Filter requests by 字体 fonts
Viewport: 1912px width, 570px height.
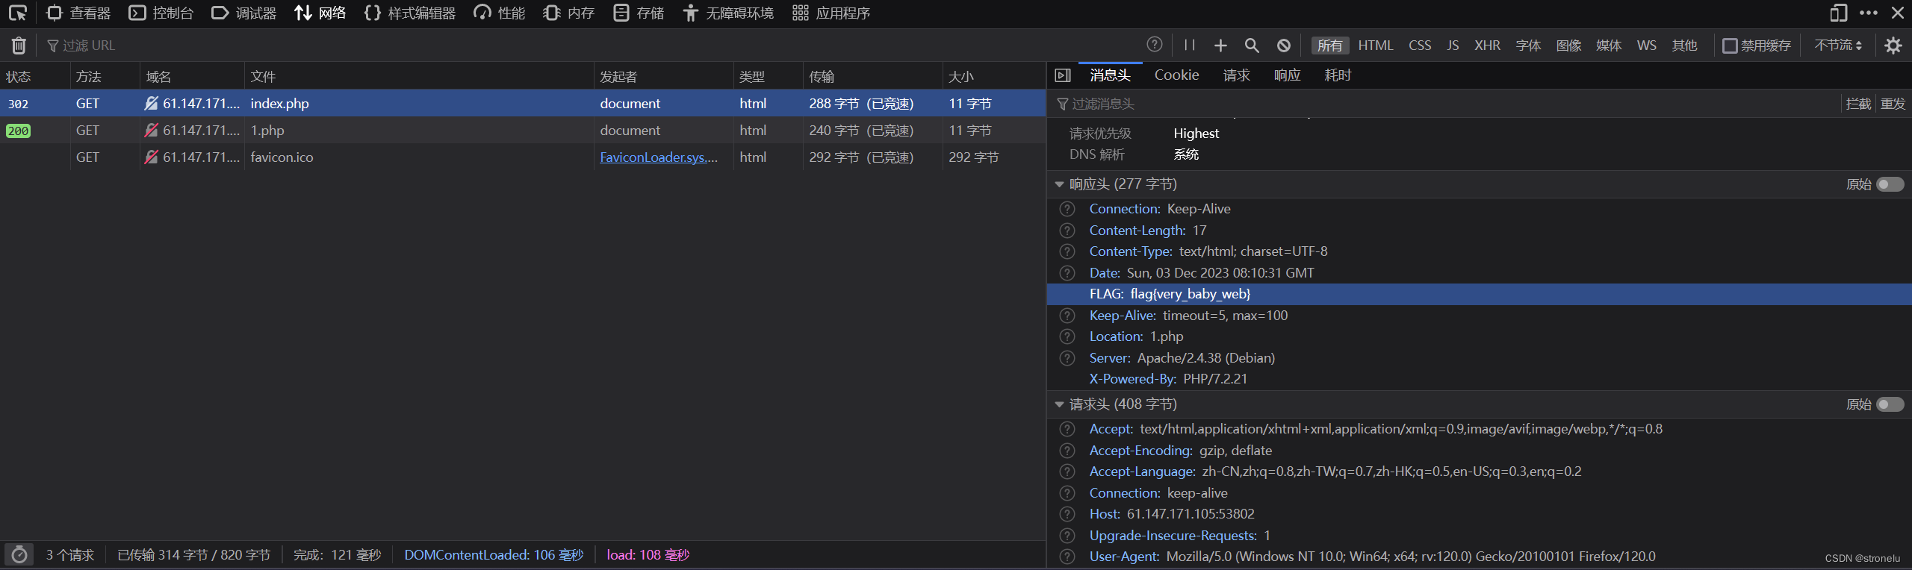click(x=1528, y=46)
